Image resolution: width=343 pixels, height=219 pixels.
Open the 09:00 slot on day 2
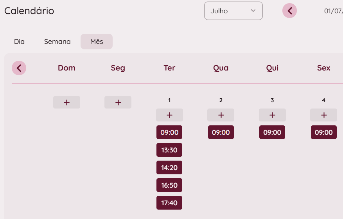(x=221, y=132)
